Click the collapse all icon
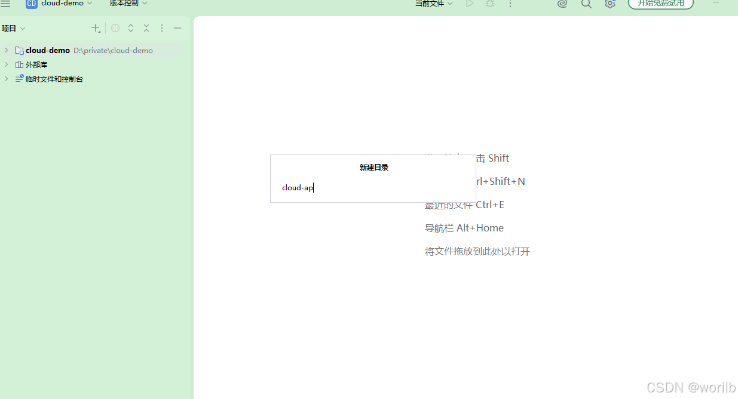738x399 pixels. coord(146,28)
